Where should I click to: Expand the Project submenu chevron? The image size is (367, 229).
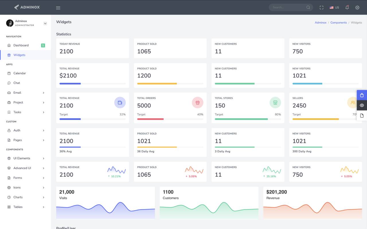pos(44,102)
